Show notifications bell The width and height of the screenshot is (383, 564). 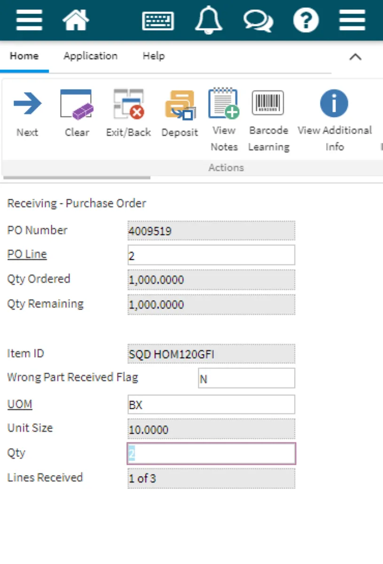tap(208, 20)
